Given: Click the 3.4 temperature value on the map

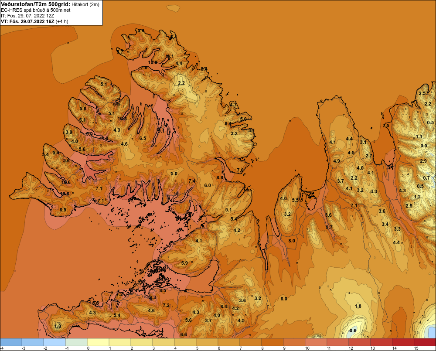Looking at the screenshot, I should click(385, 224).
